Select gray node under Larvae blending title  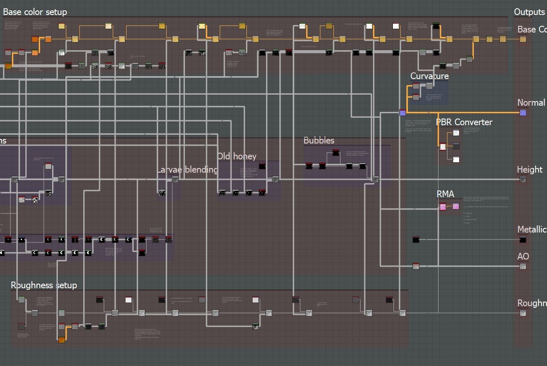[175, 179]
